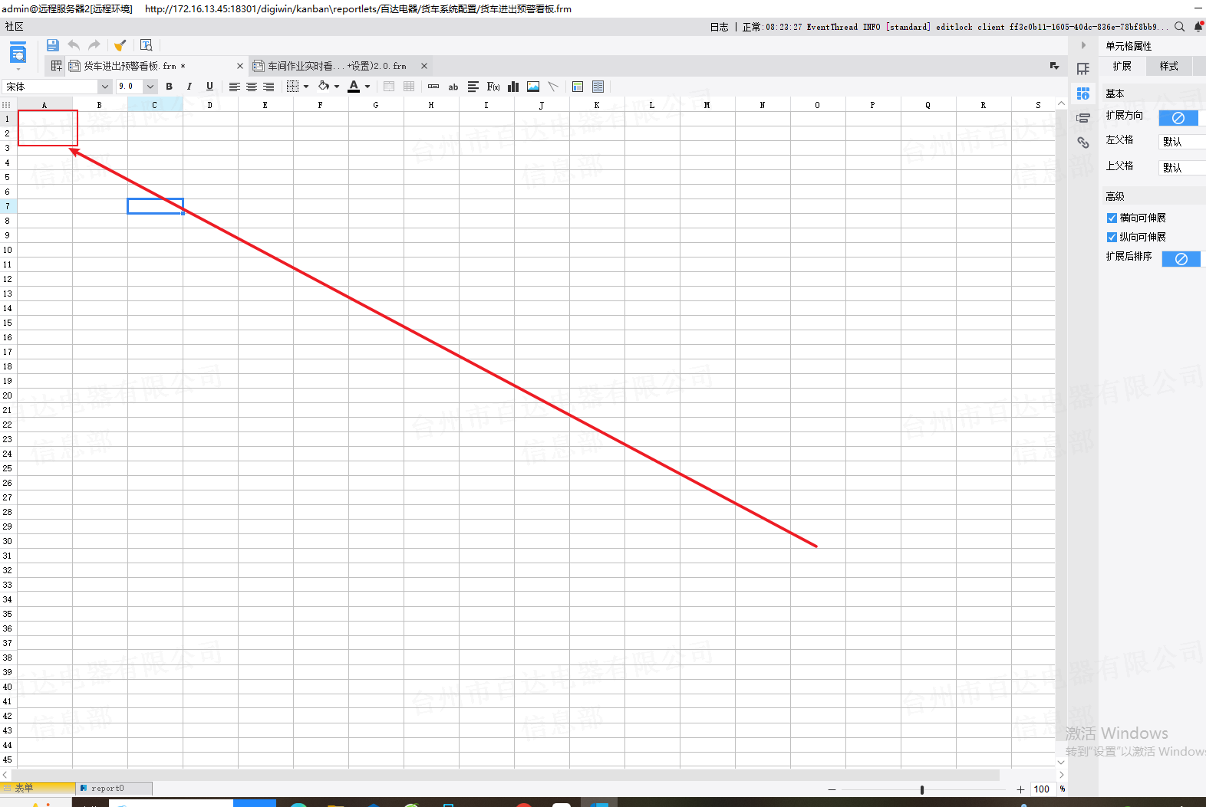1206x807 pixels.
Task: Open the 日志 log link
Action: pyautogui.click(x=719, y=27)
